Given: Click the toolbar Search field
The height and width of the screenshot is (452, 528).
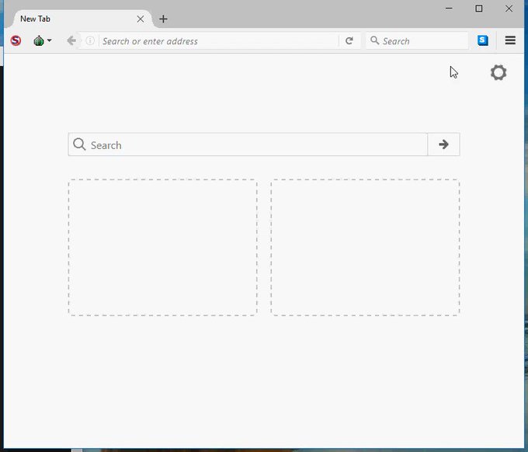Looking at the screenshot, I should [417, 40].
